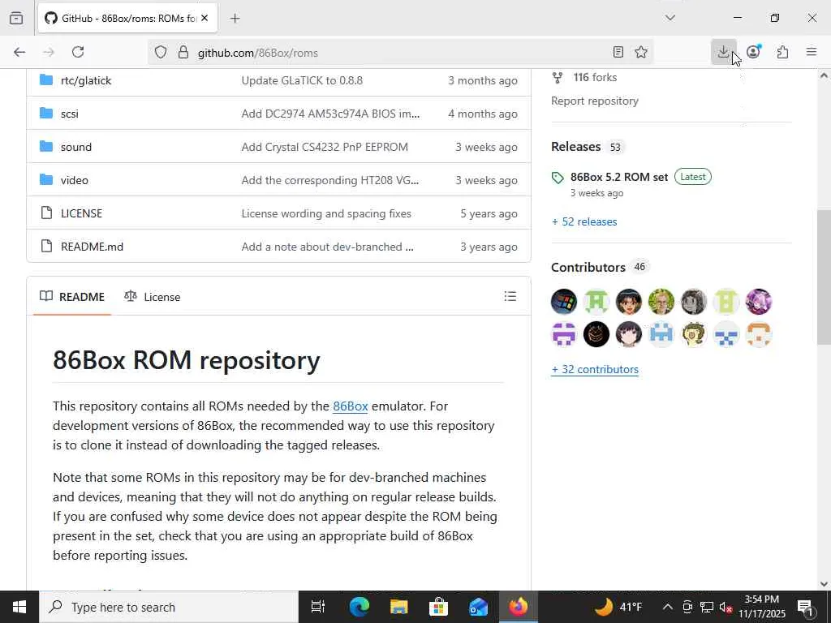Open black cake contributor avatar
This screenshot has height=623, width=831.
[596, 334]
